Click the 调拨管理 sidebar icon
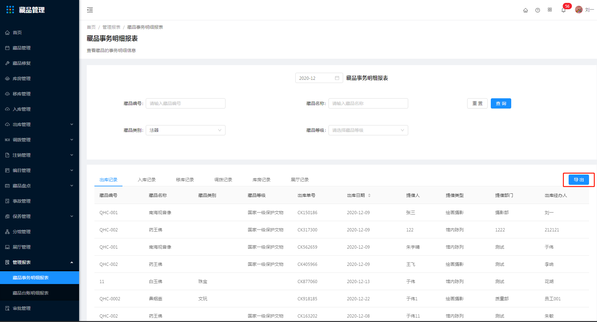The width and height of the screenshot is (597, 322). tap(7, 140)
